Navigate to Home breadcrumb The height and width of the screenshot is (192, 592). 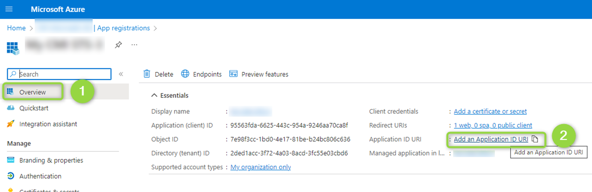(16, 28)
